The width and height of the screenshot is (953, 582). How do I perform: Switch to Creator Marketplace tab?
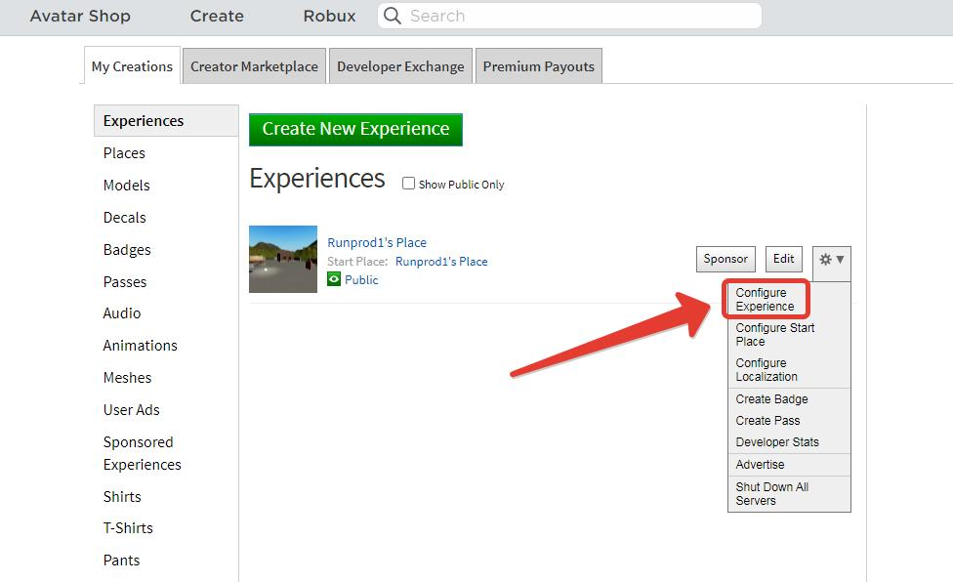click(254, 66)
